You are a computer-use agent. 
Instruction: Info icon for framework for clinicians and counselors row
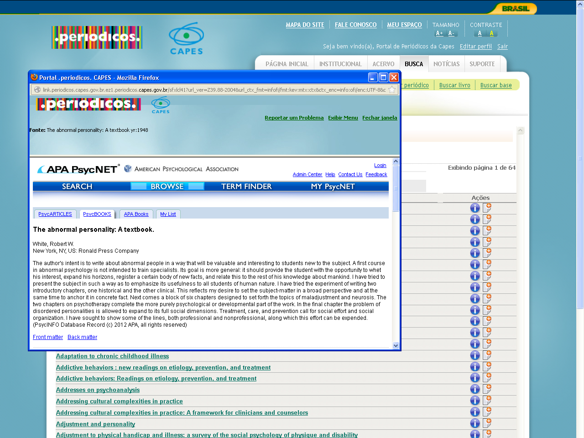click(x=475, y=412)
